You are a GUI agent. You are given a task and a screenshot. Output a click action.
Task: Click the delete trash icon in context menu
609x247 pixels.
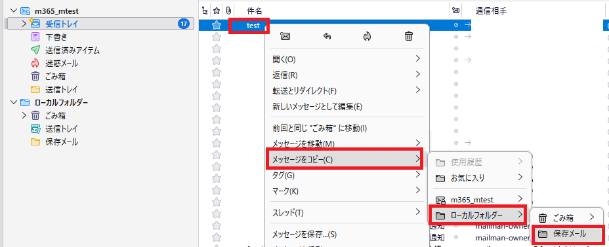pos(409,37)
